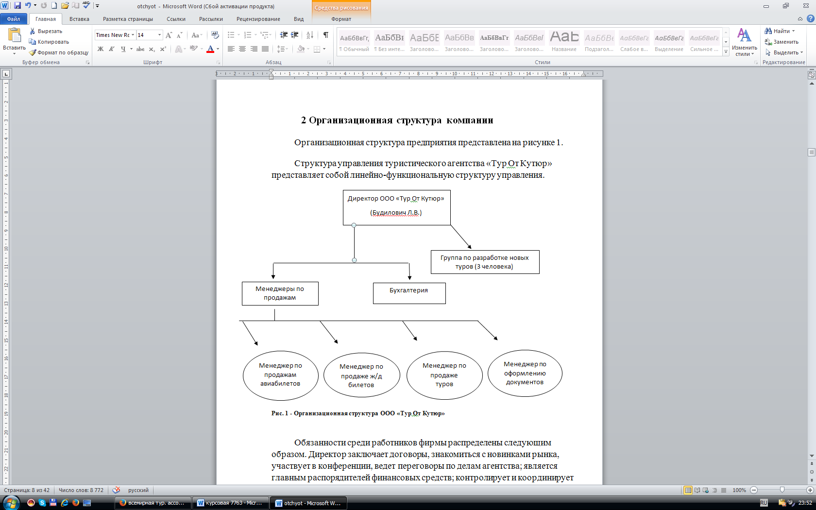Click the spelling check icon in status bar
The width and height of the screenshot is (816, 510).
tap(116, 490)
